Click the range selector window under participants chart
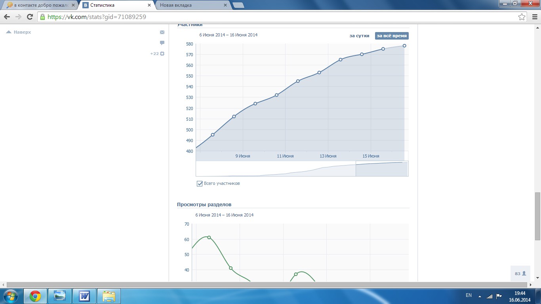541x304 pixels. 382,169
